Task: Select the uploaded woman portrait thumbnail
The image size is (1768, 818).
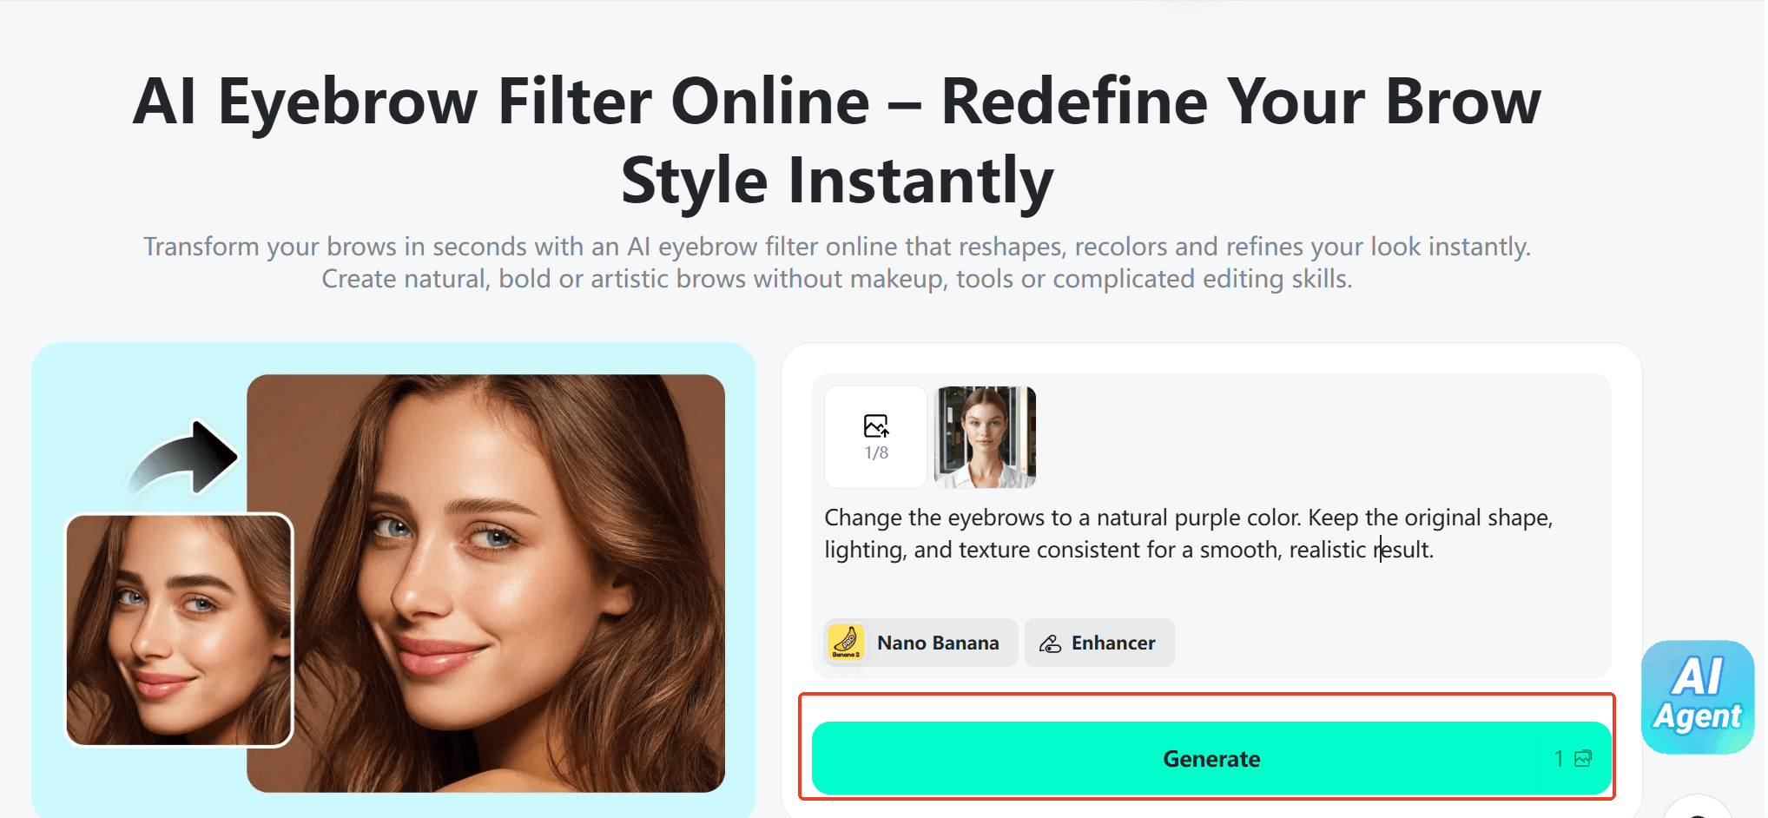Action: [x=984, y=437]
